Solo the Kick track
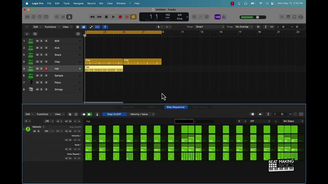 [41, 48]
